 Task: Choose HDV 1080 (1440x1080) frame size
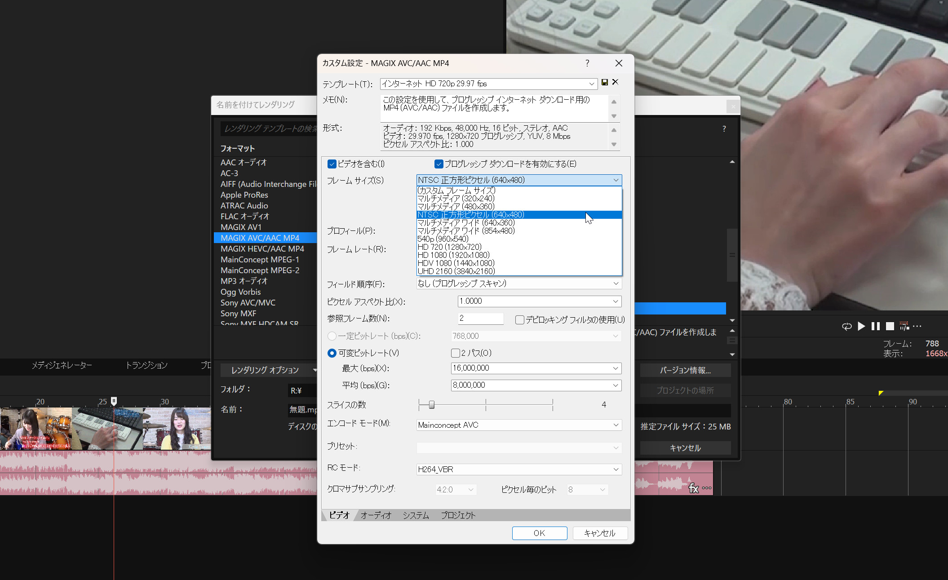click(x=519, y=263)
